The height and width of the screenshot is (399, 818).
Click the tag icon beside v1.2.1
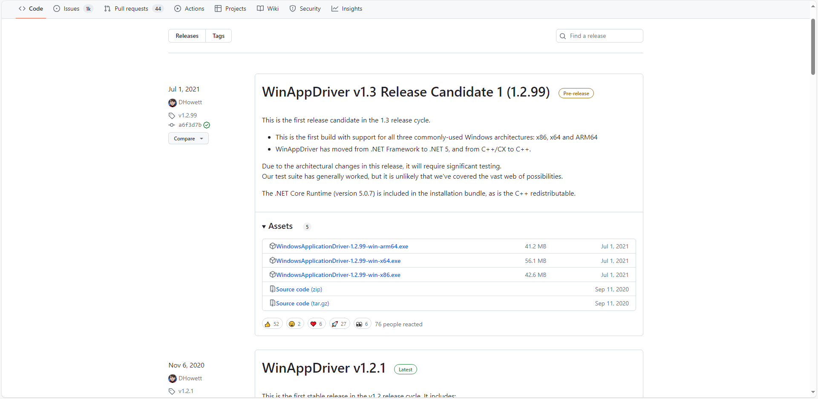point(172,391)
